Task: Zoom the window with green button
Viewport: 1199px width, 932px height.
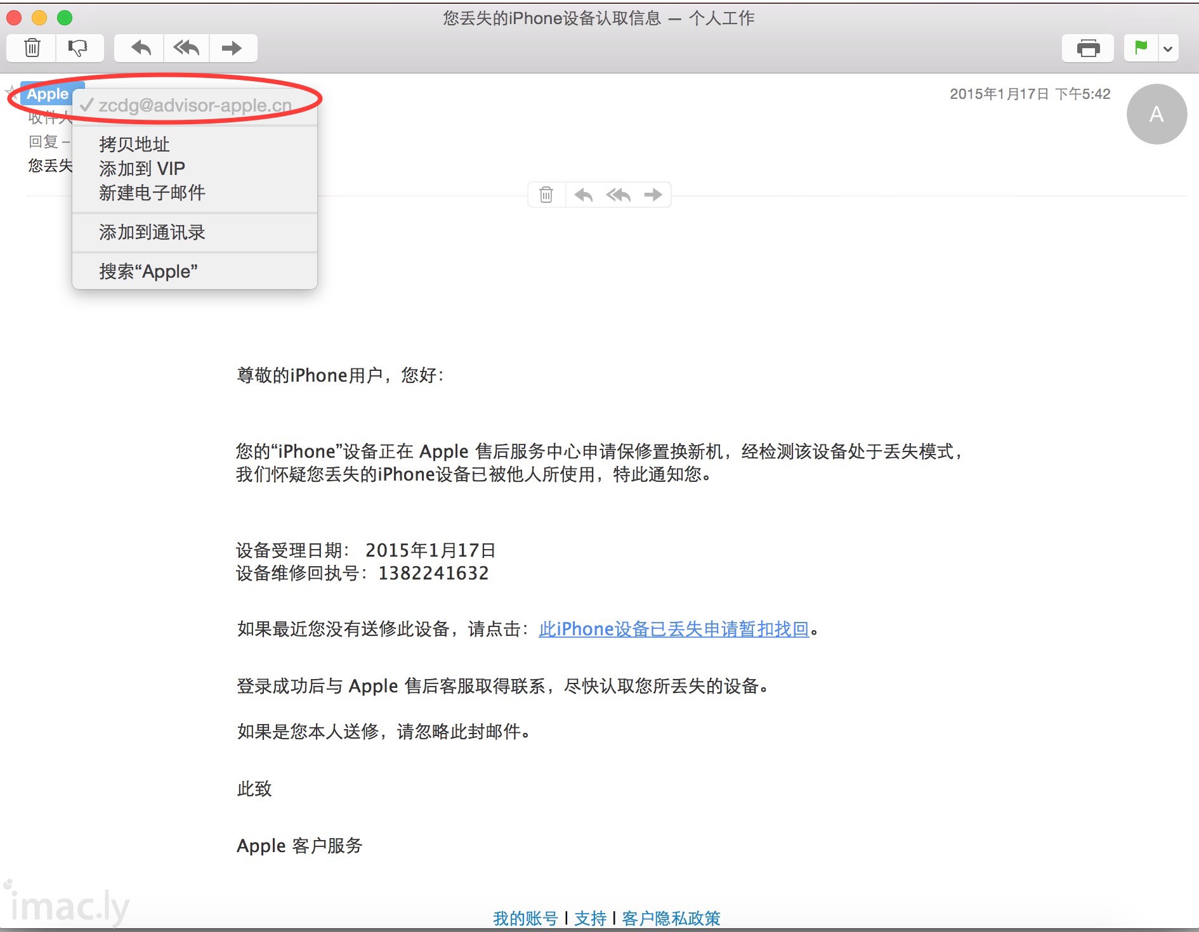Action: 65,18
